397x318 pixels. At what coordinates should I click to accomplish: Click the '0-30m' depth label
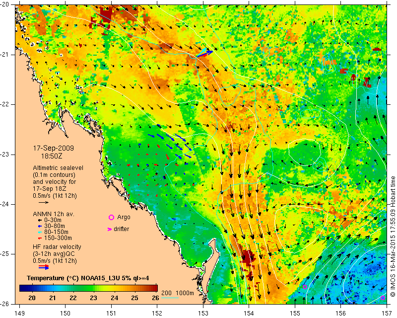point(53,220)
